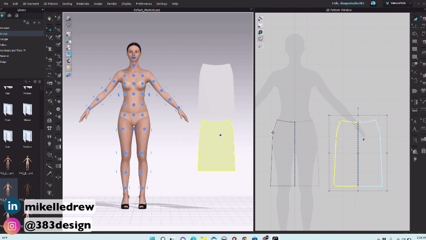This screenshot has width=426, height=240.
Task: Toggle the blue mesh globe display icon
Action: [x=68, y=74]
